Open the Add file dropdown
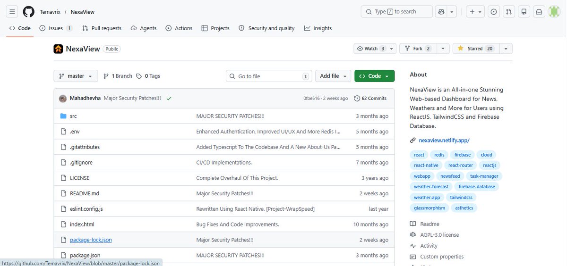This screenshot has height=266, width=567. (x=333, y=76)
